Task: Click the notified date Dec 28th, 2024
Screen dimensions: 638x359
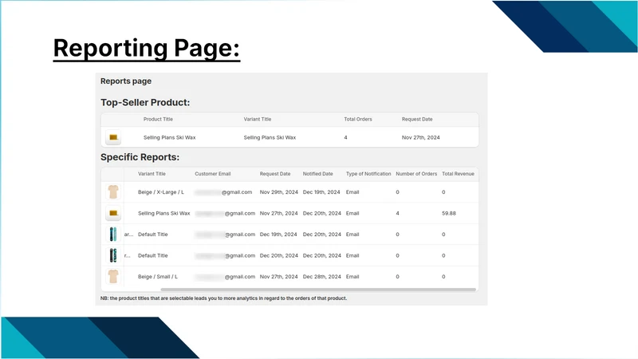Action: tap(322, 277)
